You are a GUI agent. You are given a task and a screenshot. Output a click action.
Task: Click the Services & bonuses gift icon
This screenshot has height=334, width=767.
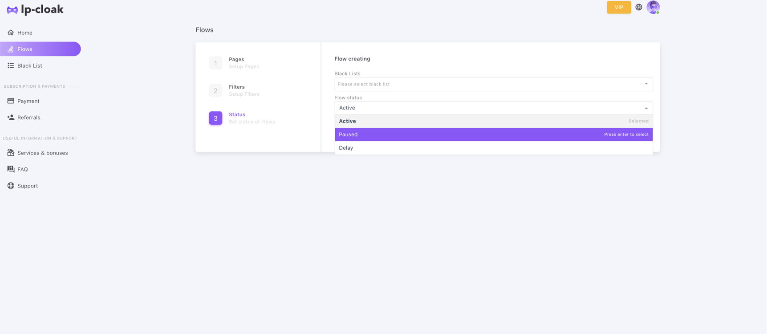(x=11, y=153)
